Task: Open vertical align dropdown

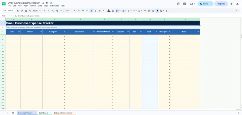Action: pyautogui.click(x=129, y=11)
